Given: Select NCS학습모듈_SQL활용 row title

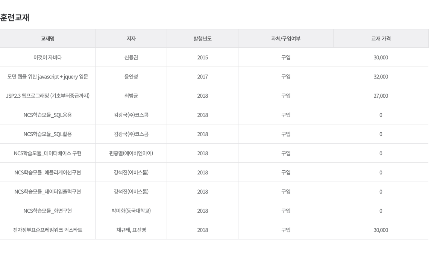Looking at the screenshot, I should click(47, 134).
